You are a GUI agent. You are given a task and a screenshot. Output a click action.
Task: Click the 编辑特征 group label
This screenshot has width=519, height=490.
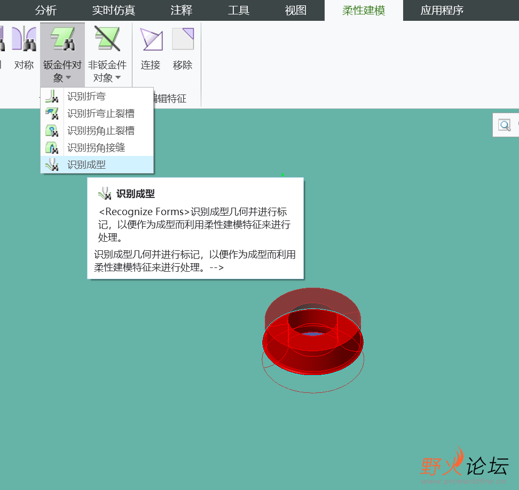170,98
